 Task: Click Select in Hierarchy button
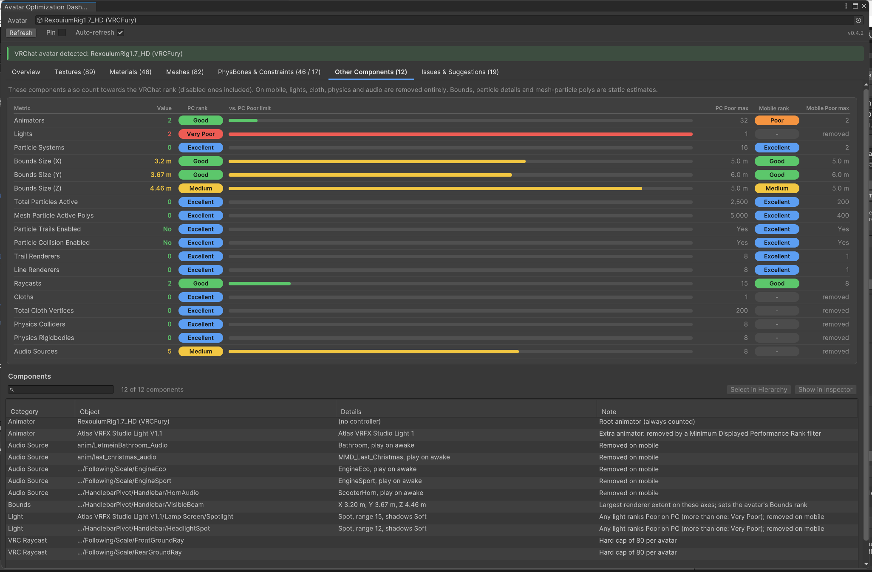coord(759,389)
